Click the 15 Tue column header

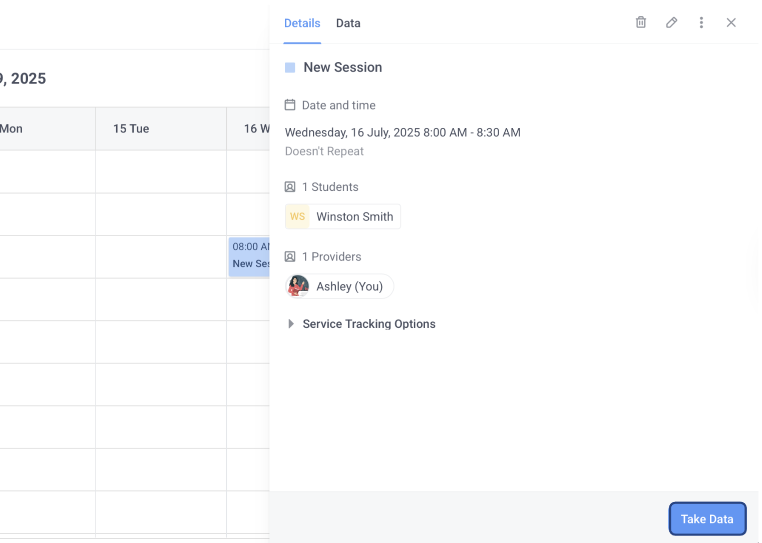(131, 129)
